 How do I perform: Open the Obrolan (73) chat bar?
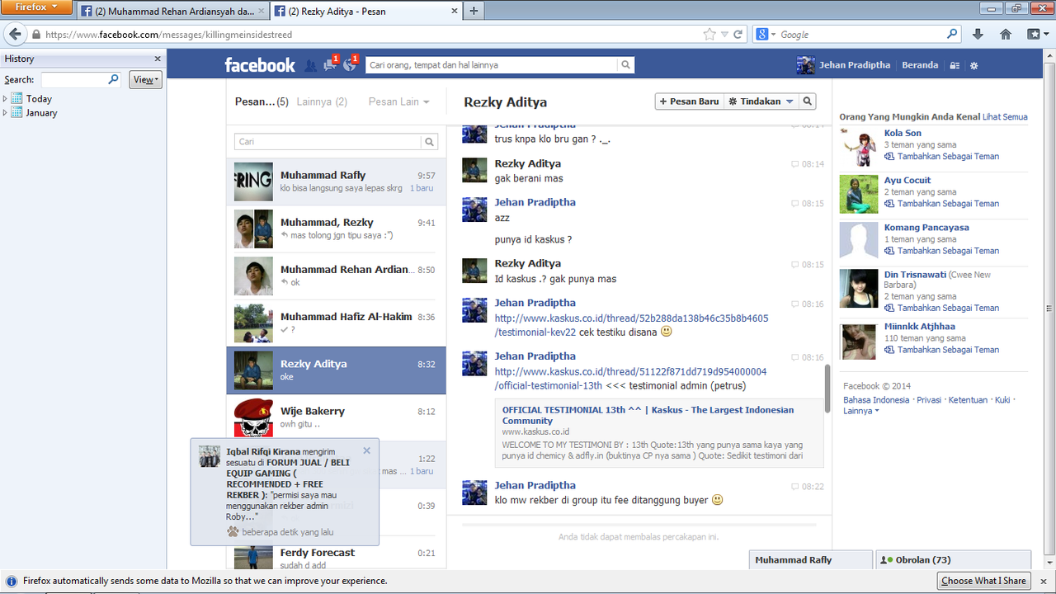953,560
